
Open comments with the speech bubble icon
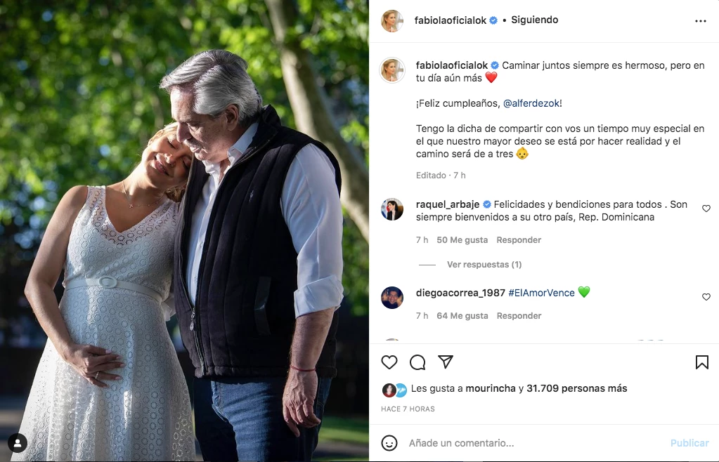point(417,362)
